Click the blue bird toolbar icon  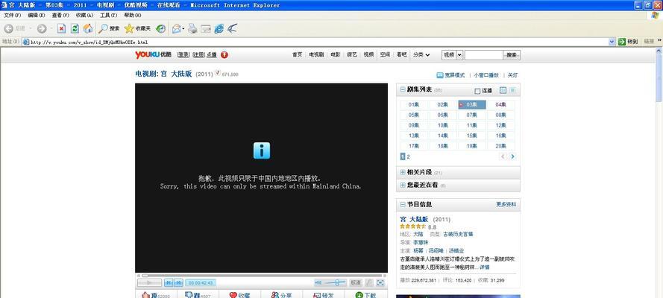pyautogui.click(x=232, y=29)
